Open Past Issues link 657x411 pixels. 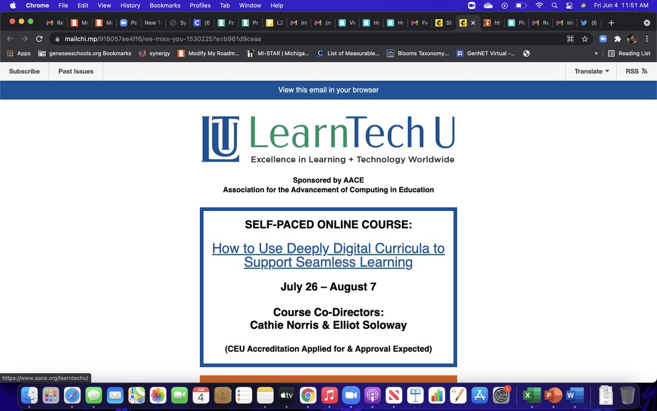[76, 71]
